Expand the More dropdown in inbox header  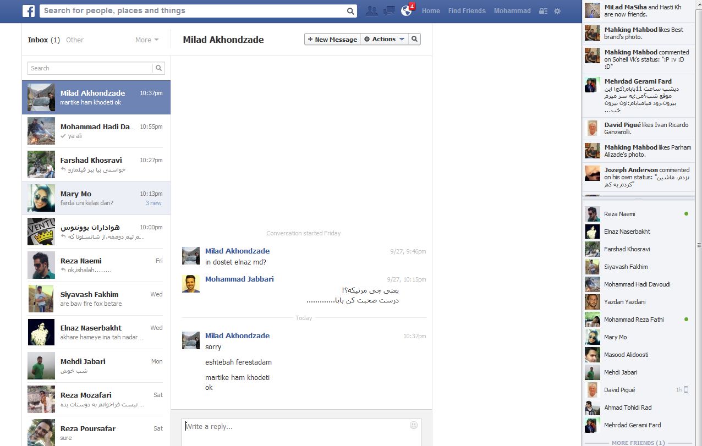point(147,40)
